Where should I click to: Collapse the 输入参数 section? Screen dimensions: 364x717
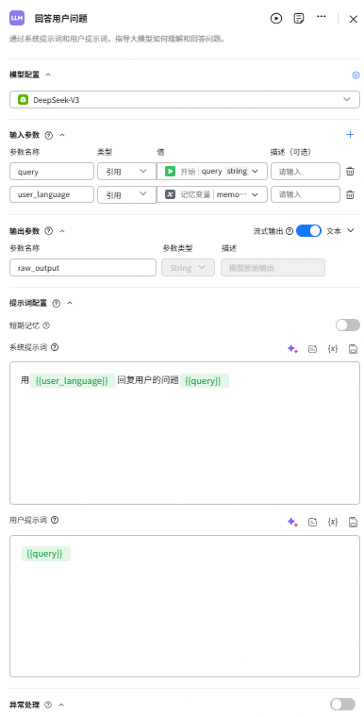[62, 135]
